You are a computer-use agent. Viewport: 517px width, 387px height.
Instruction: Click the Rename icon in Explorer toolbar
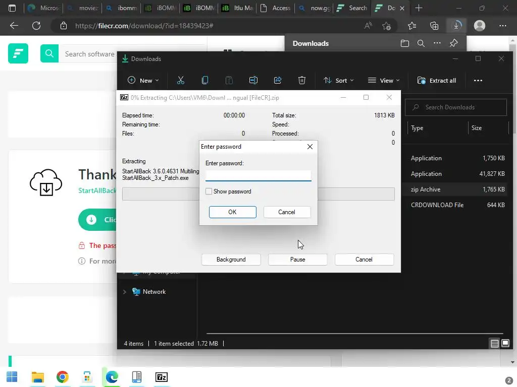pyautogui.click(x=253, y=80)
